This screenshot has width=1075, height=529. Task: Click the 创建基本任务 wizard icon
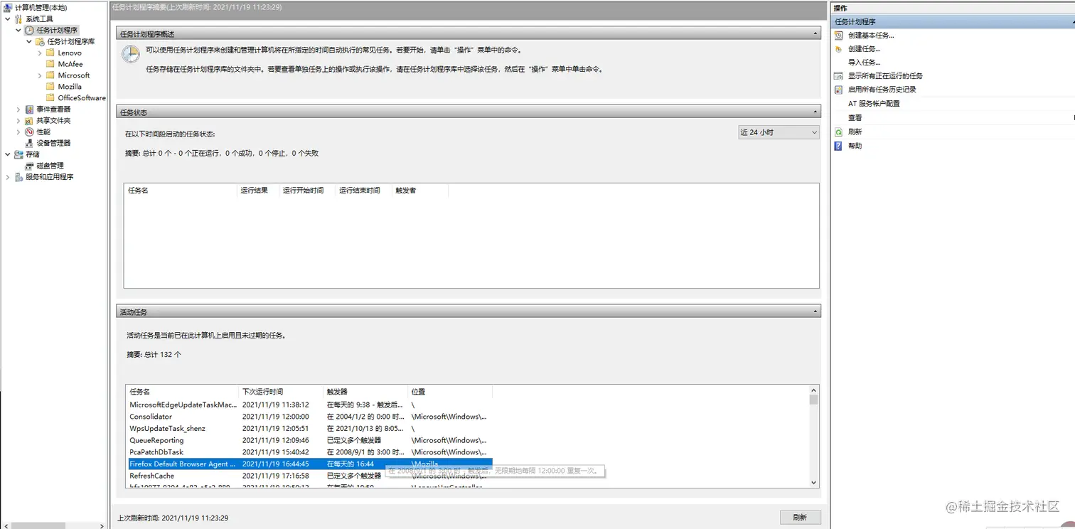(x=839, y=35)
